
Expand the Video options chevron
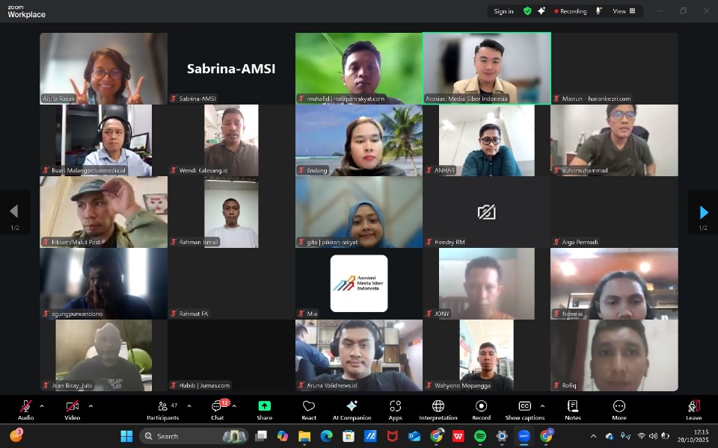pyautogui.click(x=90, y=406)
